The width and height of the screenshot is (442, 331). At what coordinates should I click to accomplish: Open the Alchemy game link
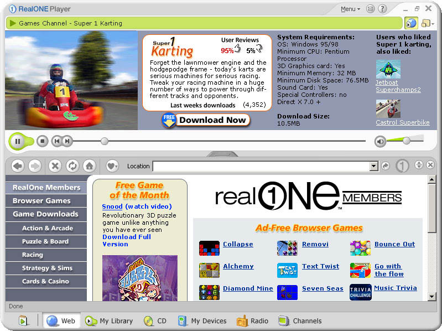(x=238, y=266)
